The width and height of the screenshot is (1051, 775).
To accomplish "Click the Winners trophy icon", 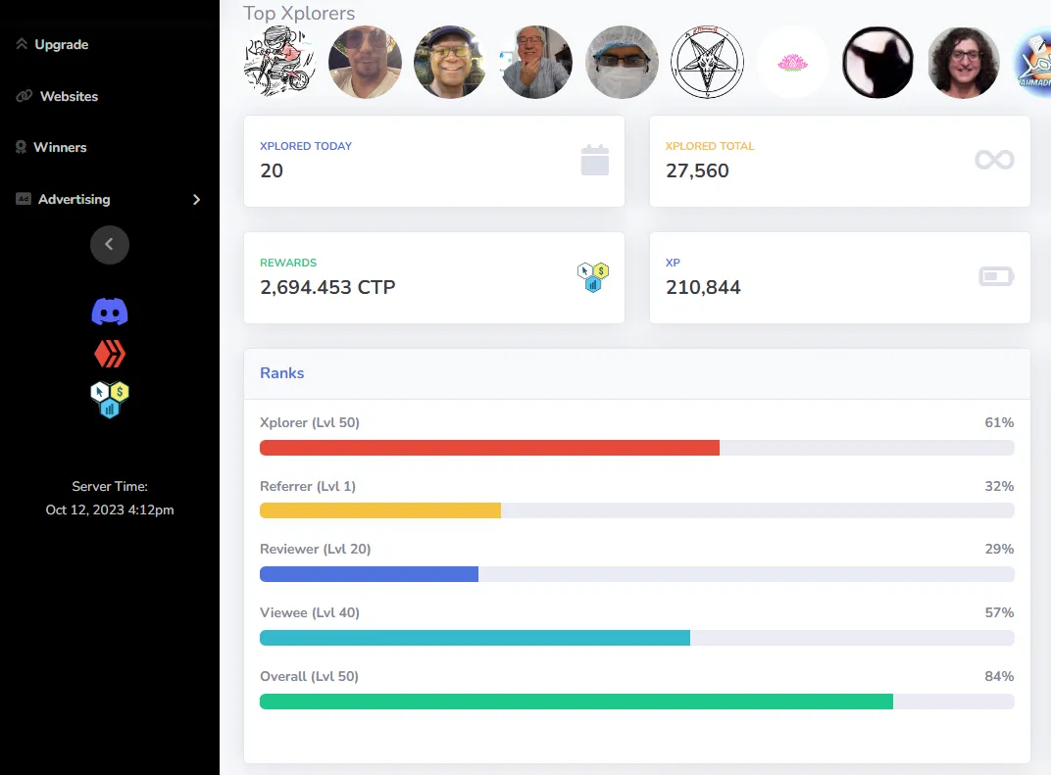I will pos(22,148).
